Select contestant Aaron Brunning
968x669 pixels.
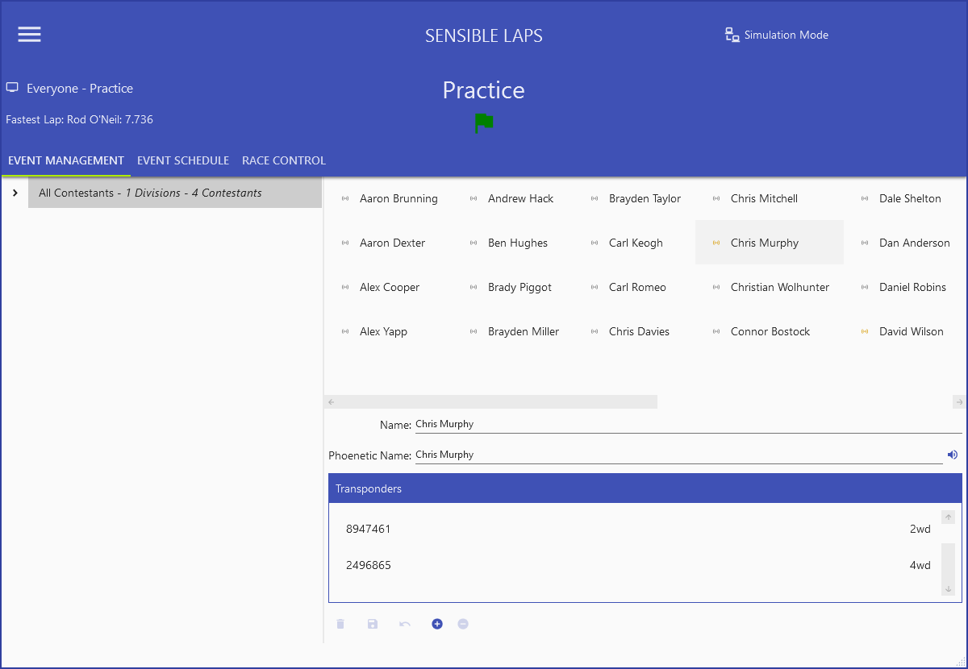(398, 198)
